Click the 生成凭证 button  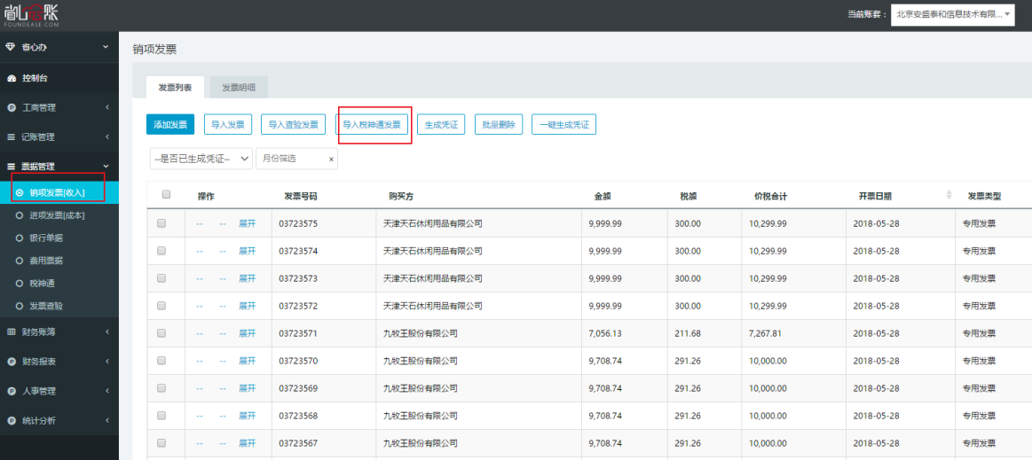pyautogui.click(x=441, y=124)
